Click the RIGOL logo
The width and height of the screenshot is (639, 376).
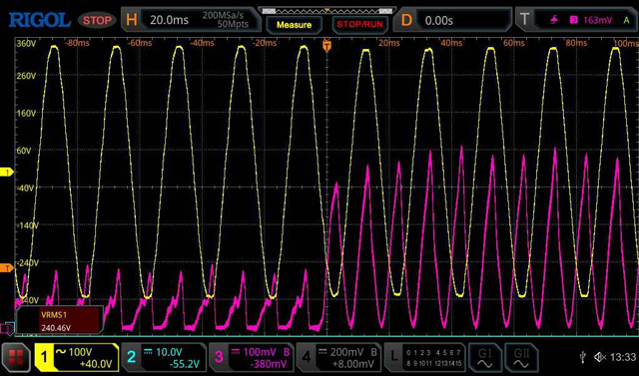click(x=40, y=20)
